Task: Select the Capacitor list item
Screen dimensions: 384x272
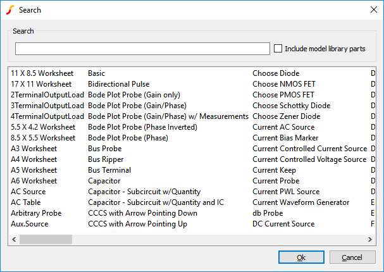Action: [104, 181]
